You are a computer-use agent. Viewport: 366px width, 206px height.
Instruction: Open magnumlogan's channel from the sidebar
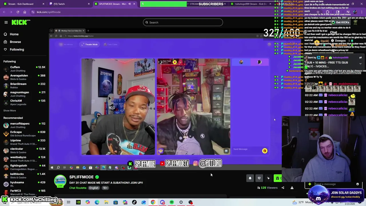pyautogui.click(x=24, y=94)
